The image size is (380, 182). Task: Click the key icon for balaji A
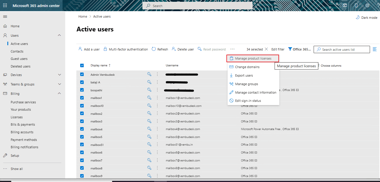click(149, 82)
